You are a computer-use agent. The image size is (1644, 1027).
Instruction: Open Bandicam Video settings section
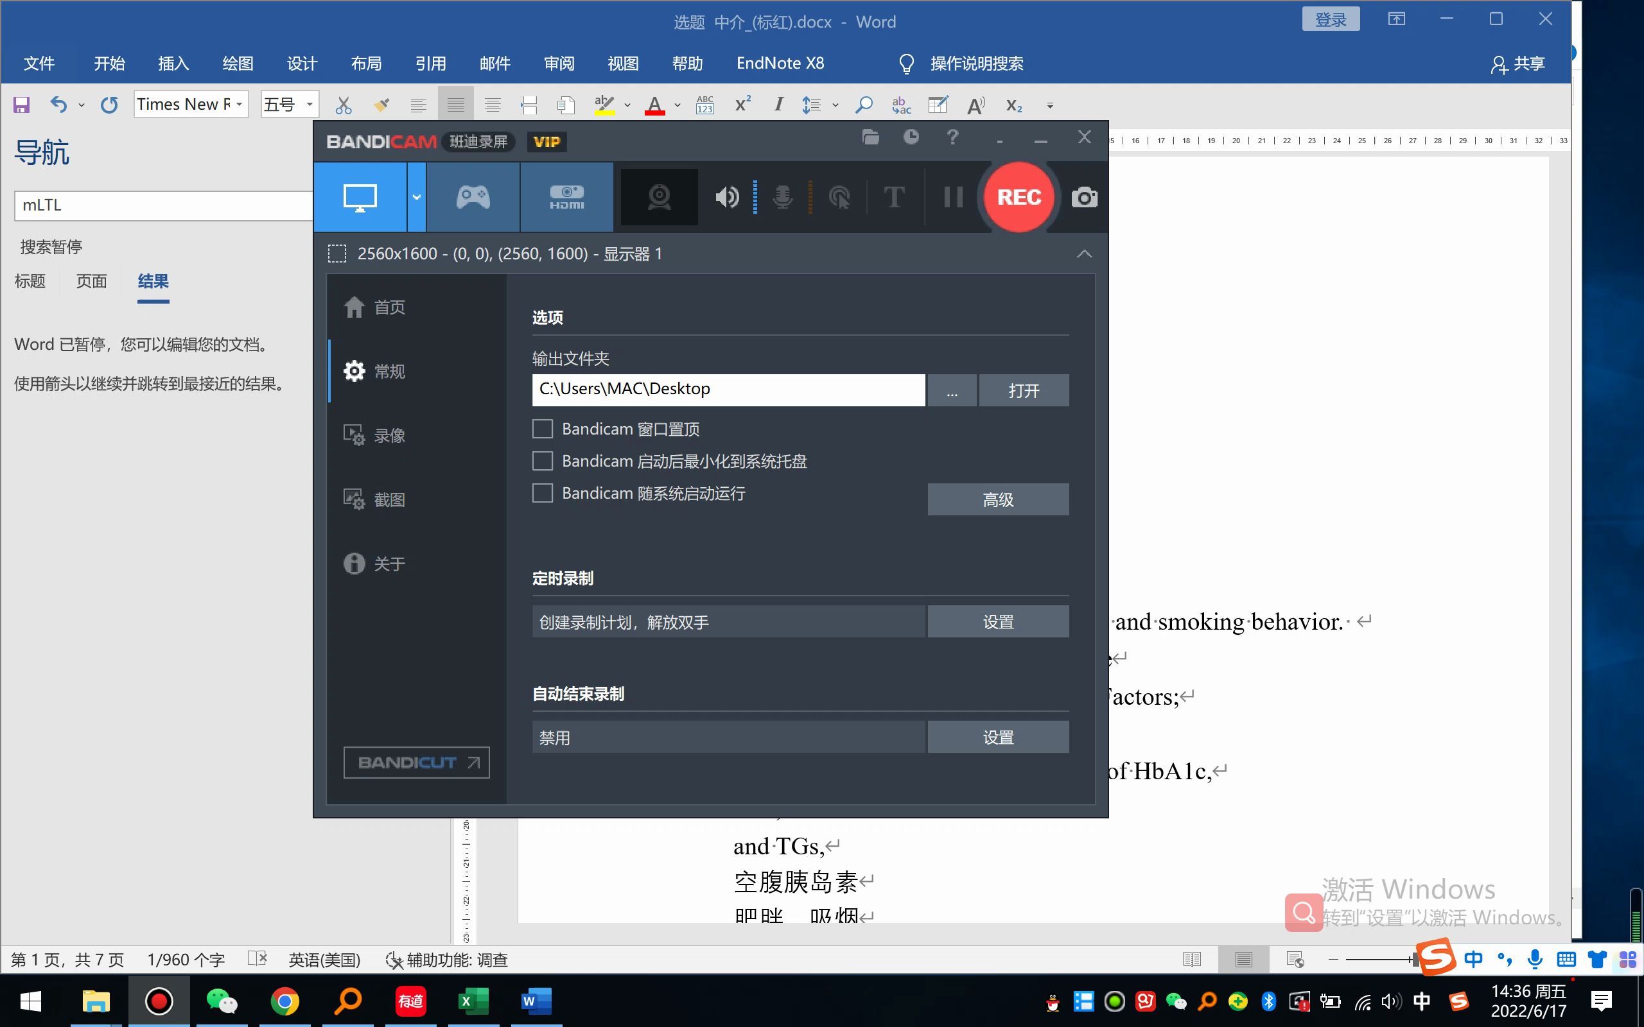coord(374,435)
